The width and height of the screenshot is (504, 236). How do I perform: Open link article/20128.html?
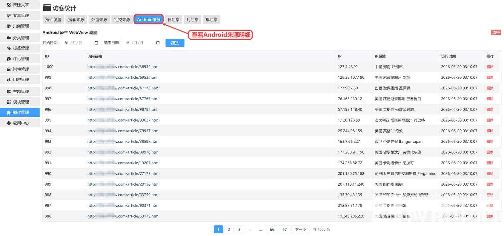(x=123, y=184)
